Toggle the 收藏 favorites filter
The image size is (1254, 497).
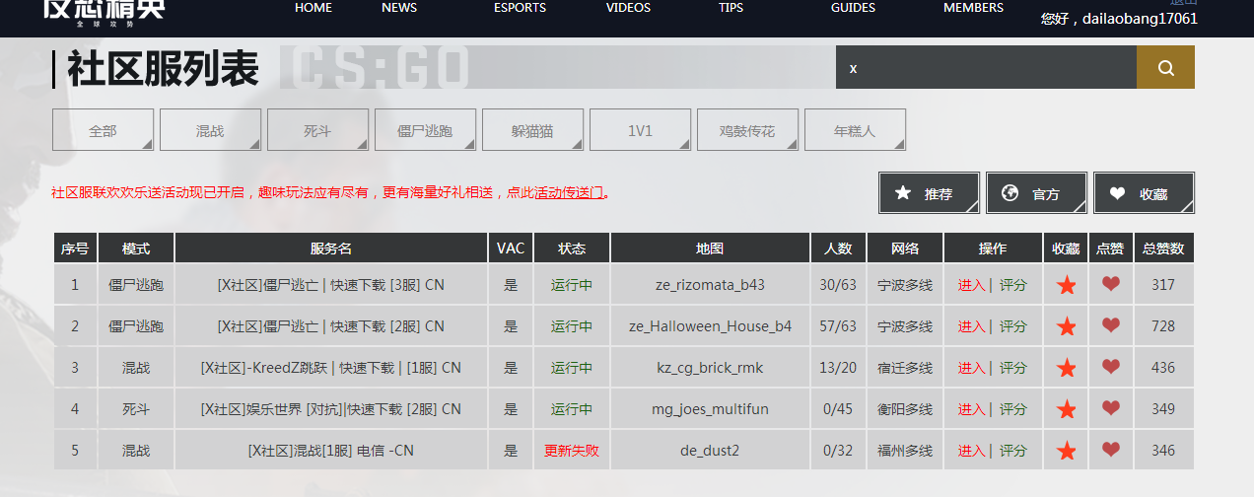(x=1144, y=193)
